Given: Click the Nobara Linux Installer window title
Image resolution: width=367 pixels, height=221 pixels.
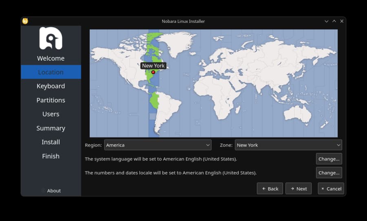Looking at the screenshot, I should (183, 21).
